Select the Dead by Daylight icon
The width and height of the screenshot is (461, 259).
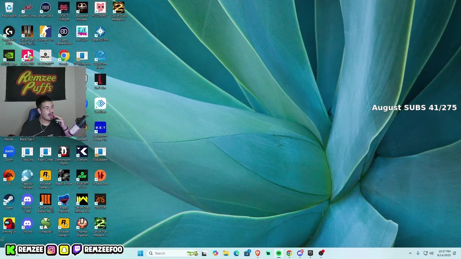27,180
